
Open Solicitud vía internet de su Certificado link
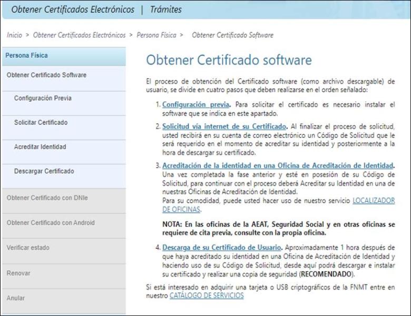coord(224,127)
